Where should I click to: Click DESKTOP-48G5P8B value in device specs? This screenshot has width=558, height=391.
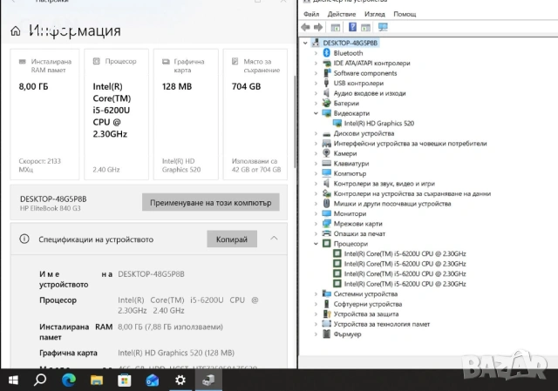pos(151,274)
